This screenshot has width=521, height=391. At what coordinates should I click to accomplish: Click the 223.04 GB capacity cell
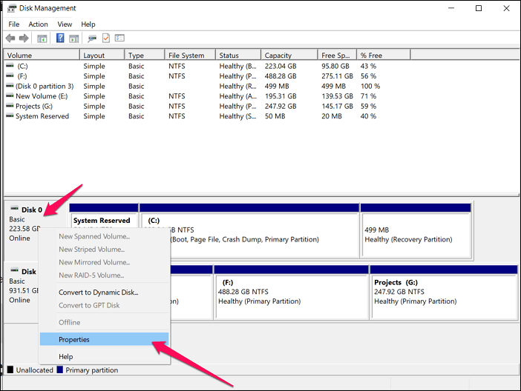pyautogui.click(x=281, y=66)
